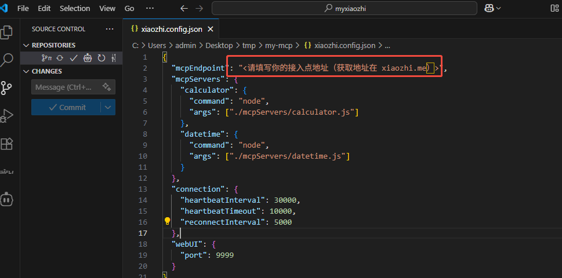Click the 30000 heartbeatInterval value
Viewport: 562px width, 278px height.
pyautogui.click(x=285, y=200)
